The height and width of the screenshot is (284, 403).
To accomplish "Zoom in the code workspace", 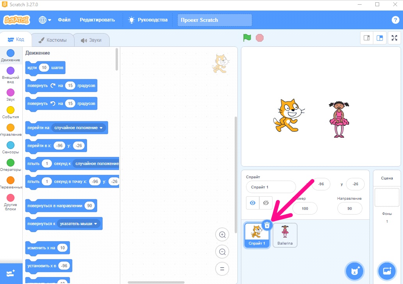I will tap(222, 234).
